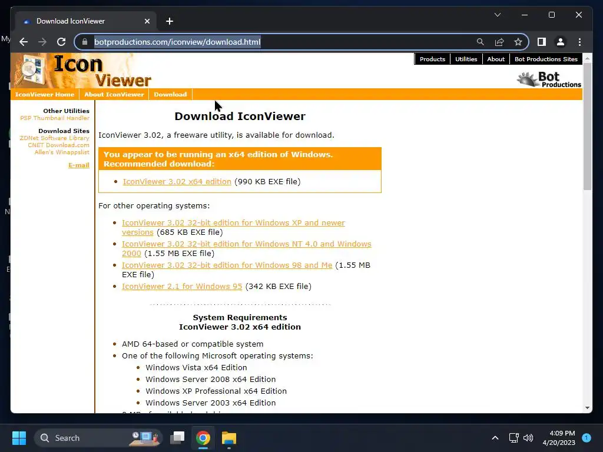Download IconViewer 3.02 x64 edition
Image resolution: width=603 pixels, height=452 pixels.
177,181
